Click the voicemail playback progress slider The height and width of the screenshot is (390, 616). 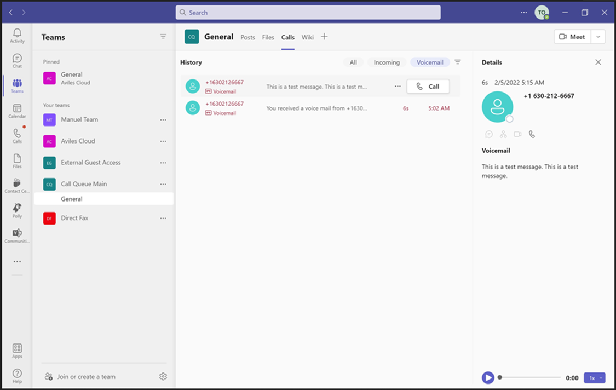pyautogui.click(x=529, y=377)
